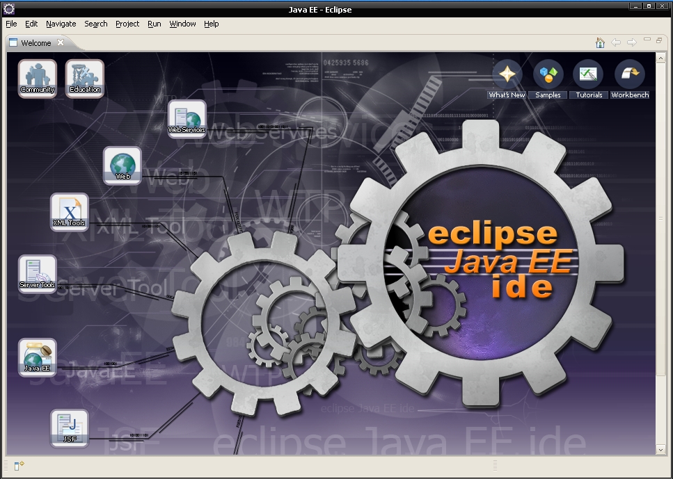Open the File menu
The width and height of the screenshot is (673, 479).
(11, 24)
